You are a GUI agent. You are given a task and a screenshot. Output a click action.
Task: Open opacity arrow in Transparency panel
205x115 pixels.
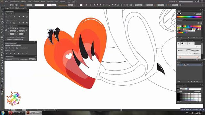click(x=35, y=59)
